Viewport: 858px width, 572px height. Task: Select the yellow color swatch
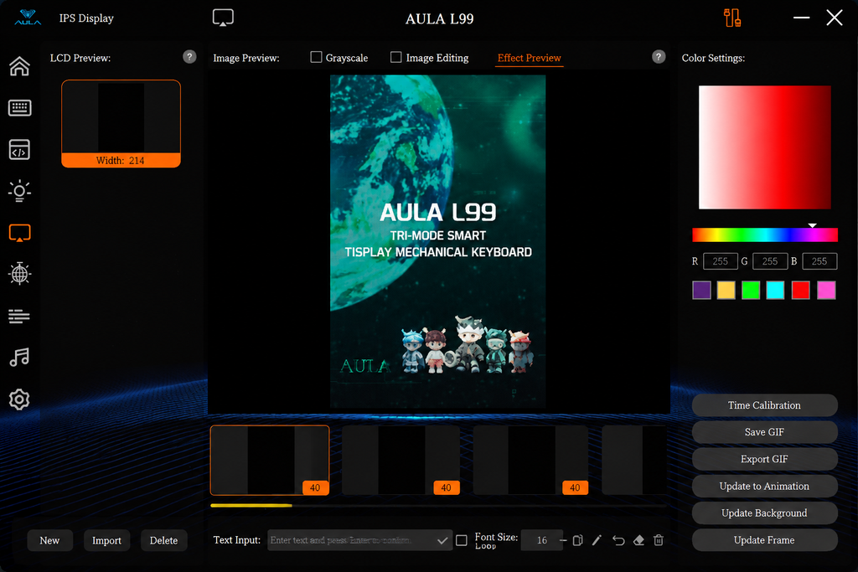(726, 290)
